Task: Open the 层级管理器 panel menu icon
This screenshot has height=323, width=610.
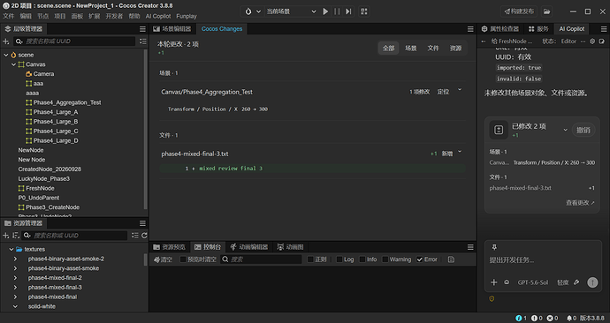Action: 142,29
